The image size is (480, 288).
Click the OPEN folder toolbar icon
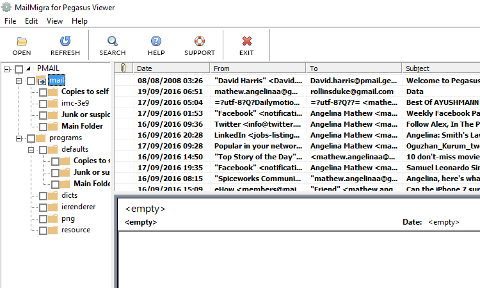[22, 41]
